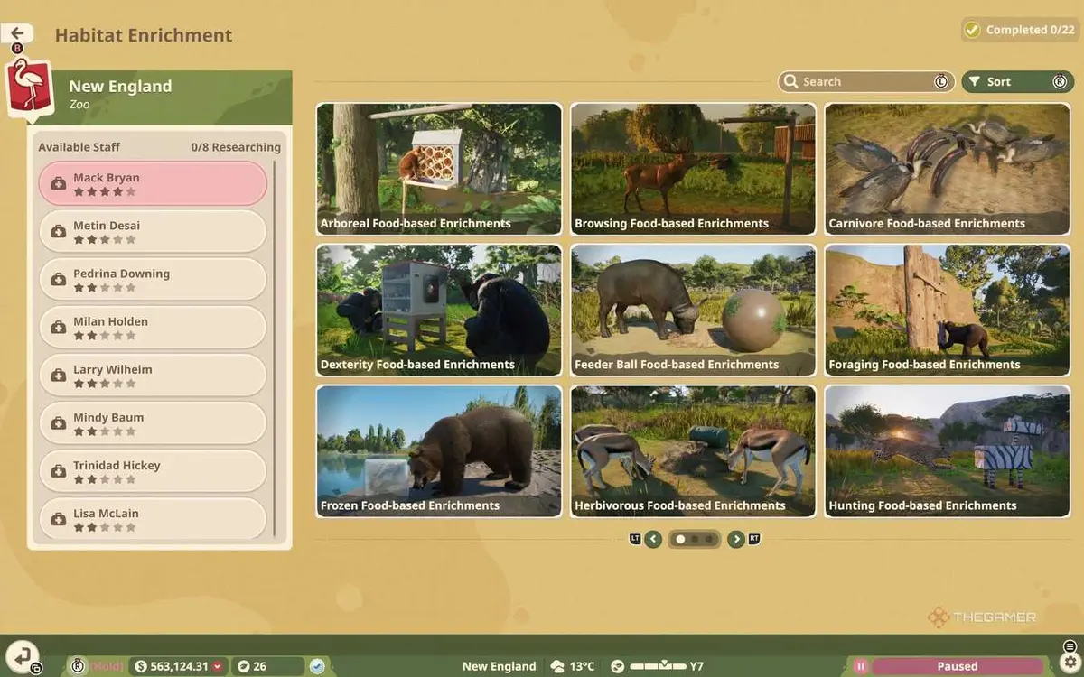Open Foraging Food-based Enrichments research
The image size is (1084, 677).
tap(948, 311)
